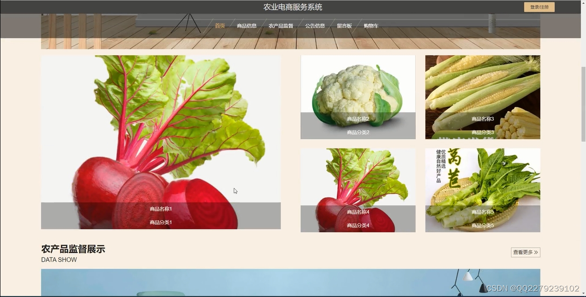Screen dimensions: 586x297
Task: Open the 商品信息 nav item
Action: click(x=247, y=26)
